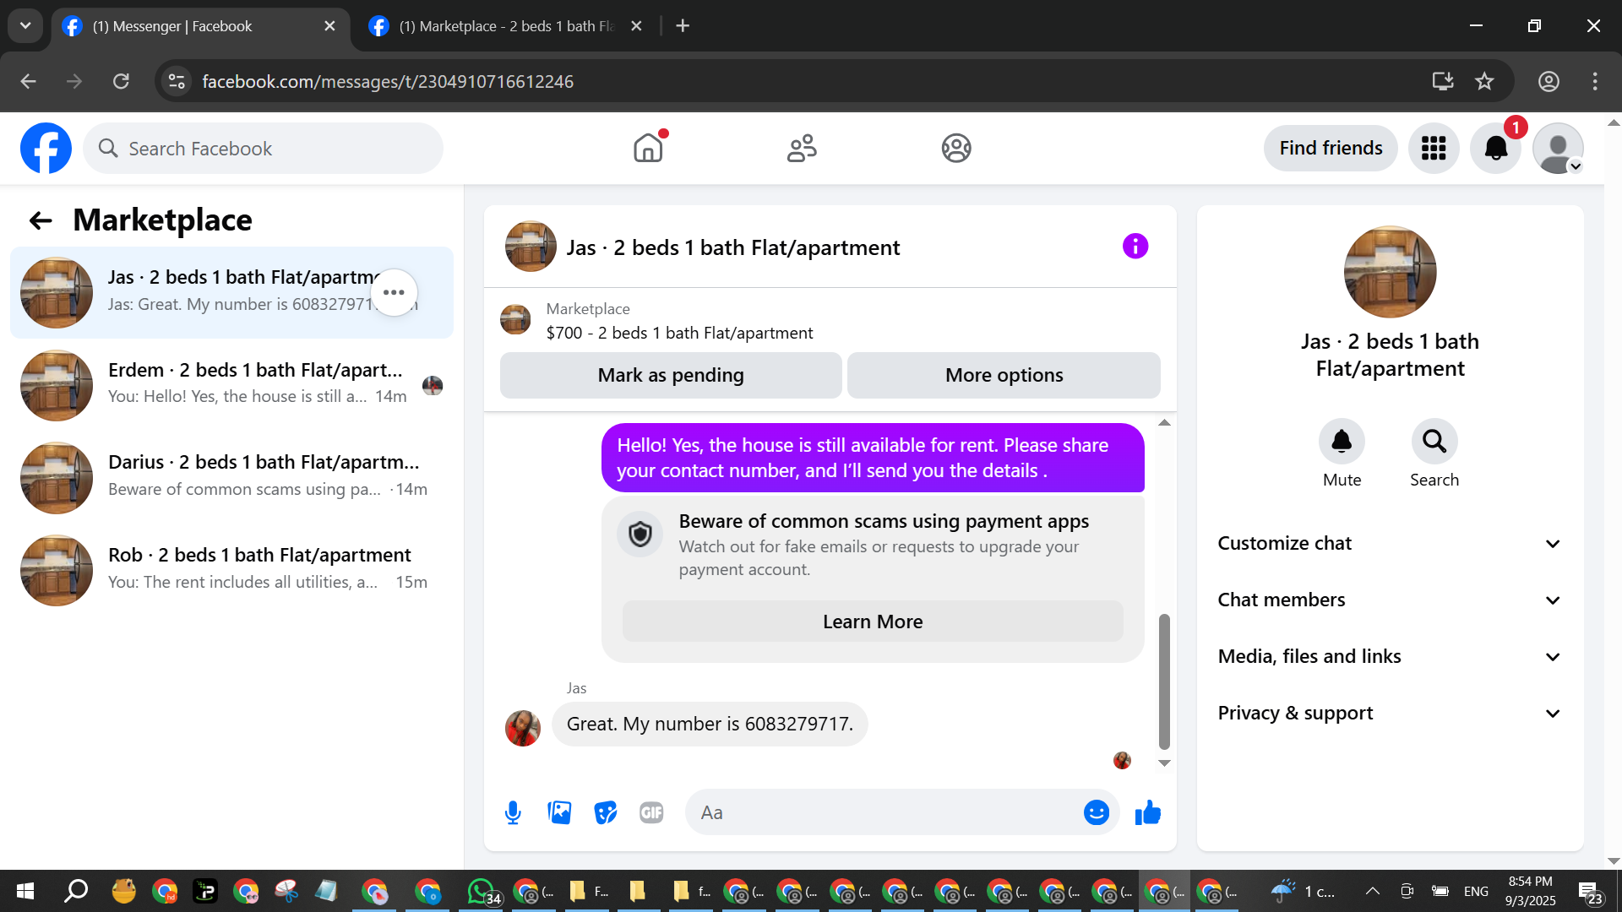Reload the page with browser refresh icon

121,81
